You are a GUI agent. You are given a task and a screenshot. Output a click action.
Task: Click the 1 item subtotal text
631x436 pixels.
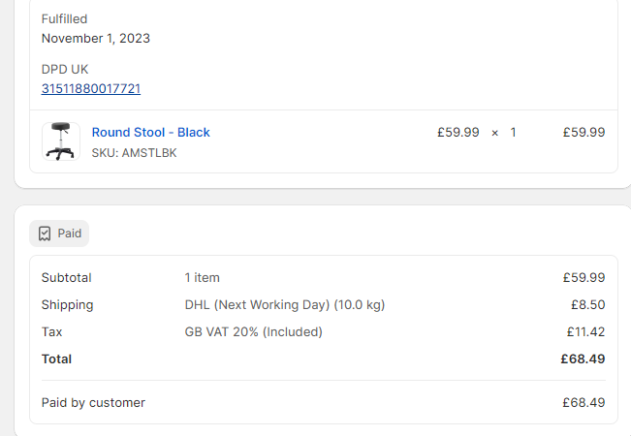pos(202,278)
